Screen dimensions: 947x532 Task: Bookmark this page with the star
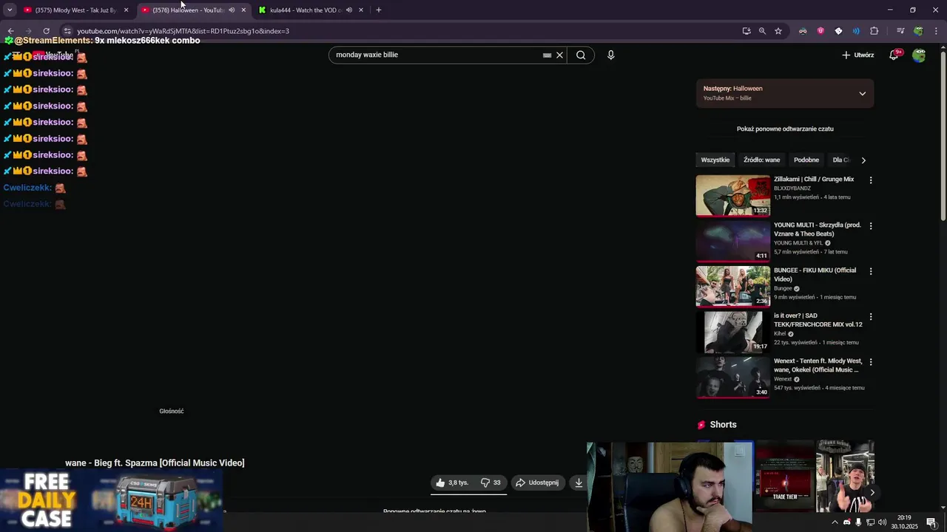click(778, 31)
